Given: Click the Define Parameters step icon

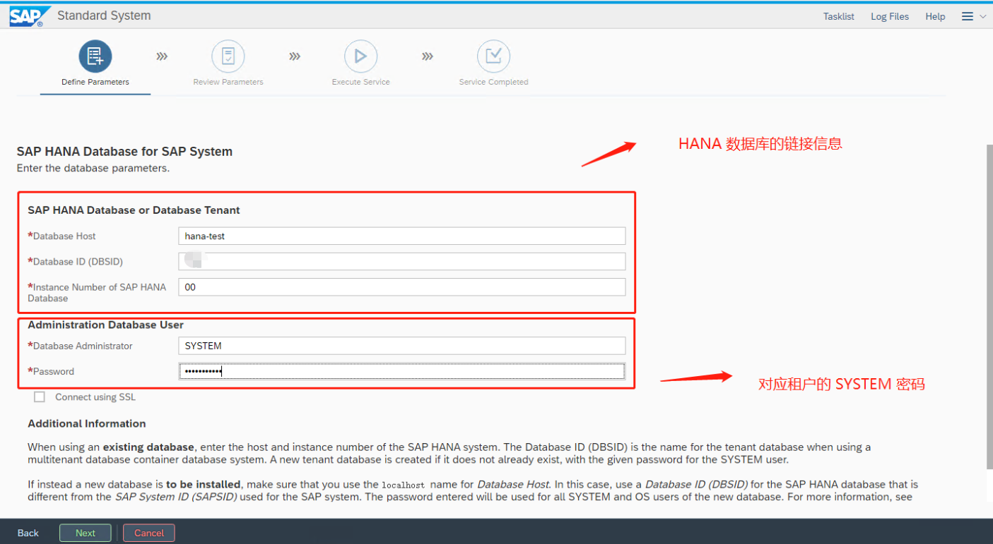Looking at the screenshot, I should [x=95, y=56].
